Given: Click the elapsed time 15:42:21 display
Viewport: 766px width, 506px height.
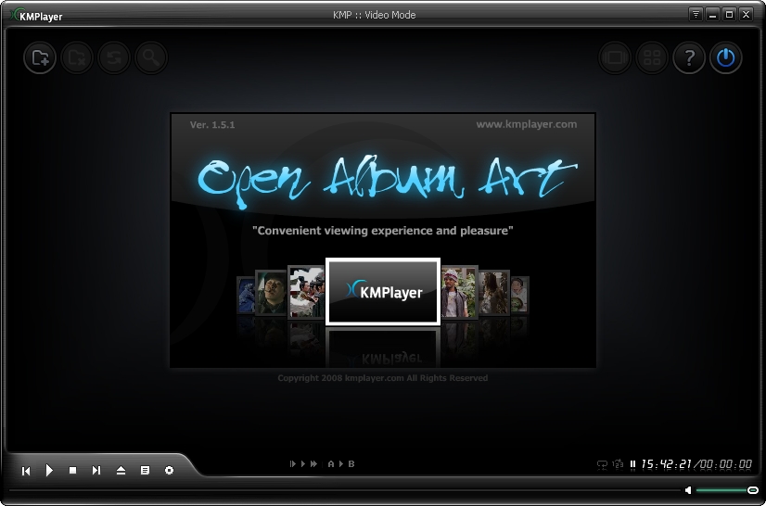Looking at the screenshot, I should (x=667, y=464).
